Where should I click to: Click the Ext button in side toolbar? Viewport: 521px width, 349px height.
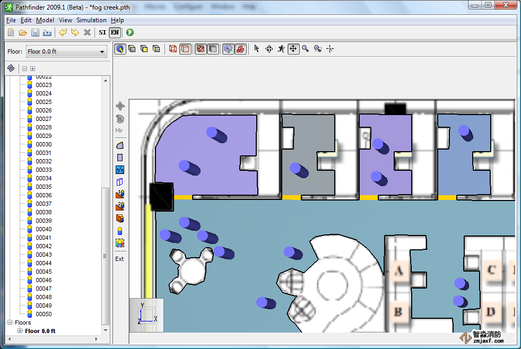point(120,259)
